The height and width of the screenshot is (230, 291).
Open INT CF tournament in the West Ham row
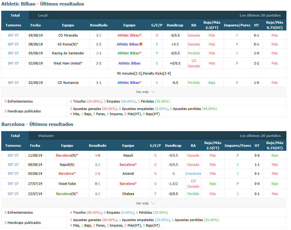click(x=13, y=63)
